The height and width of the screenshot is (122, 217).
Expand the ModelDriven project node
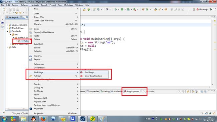[7, 28]
